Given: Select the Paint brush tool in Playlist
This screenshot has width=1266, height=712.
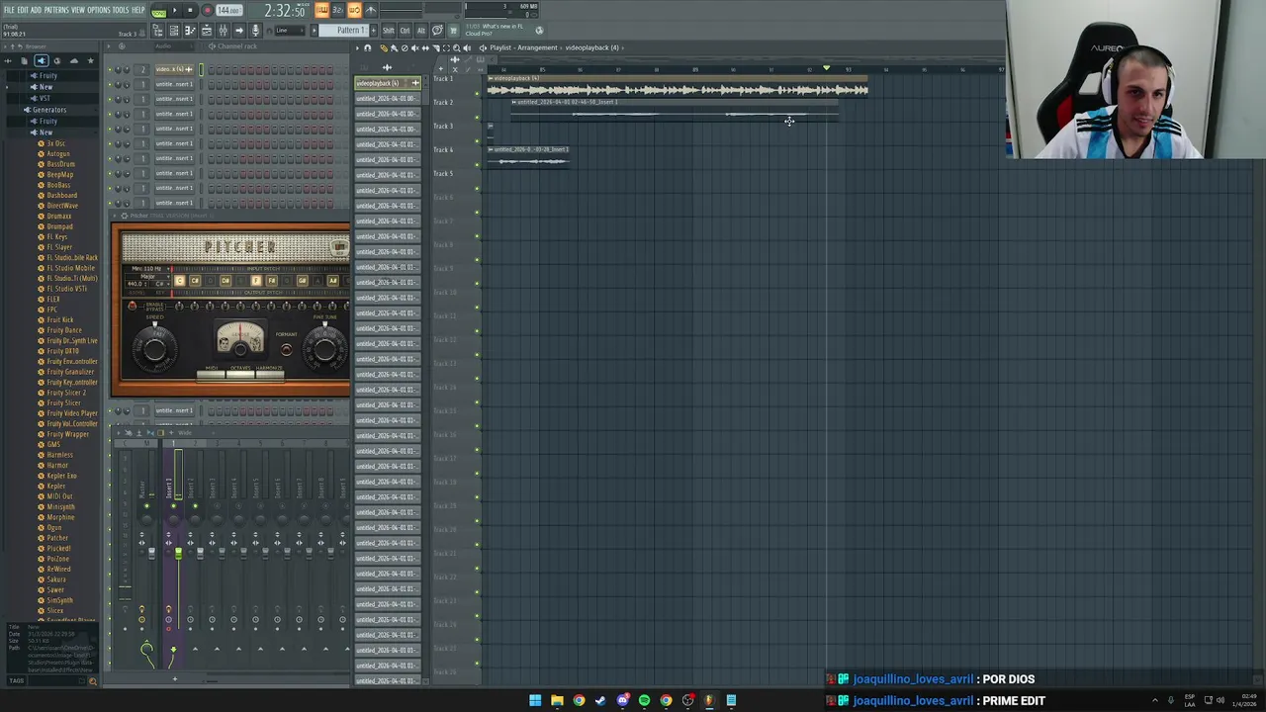Looking at the screenshot, I should click(394, 47).
